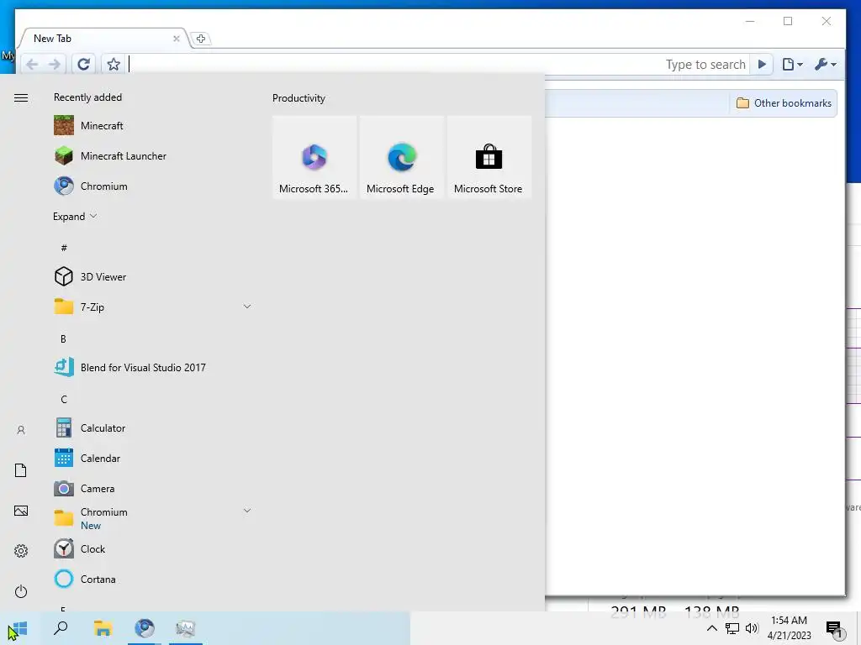861x645 pixels.
Task: Open taskbar Search magnifier
Action: click(x=61, y=628)
